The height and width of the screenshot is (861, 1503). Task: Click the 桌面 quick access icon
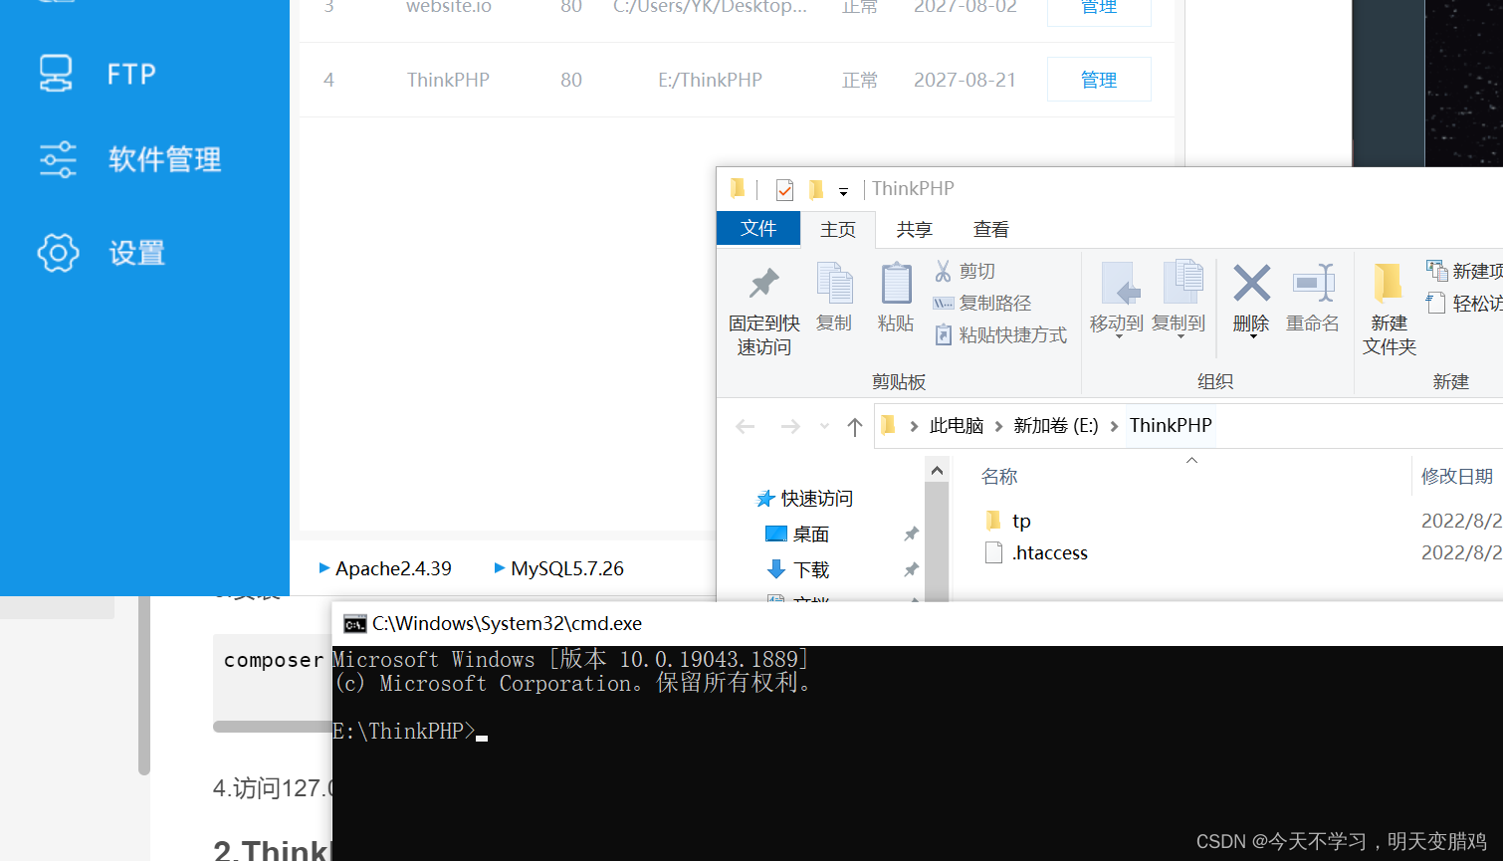(776, 535)
